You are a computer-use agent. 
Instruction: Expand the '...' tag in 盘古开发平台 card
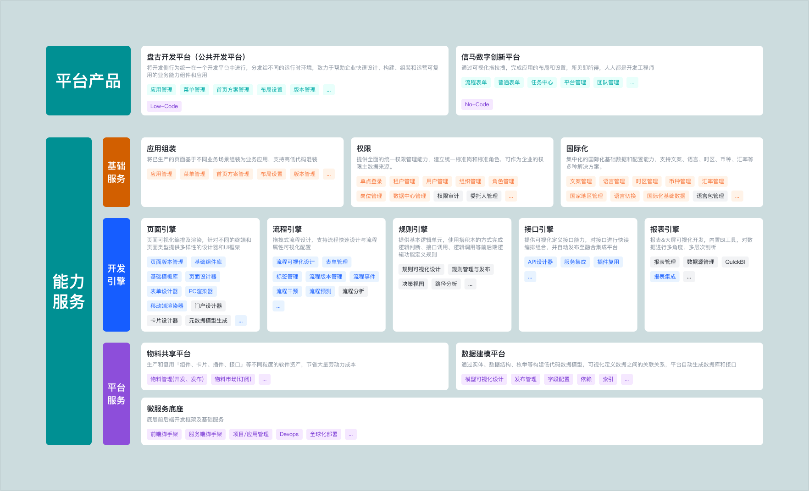click(329, 90)
